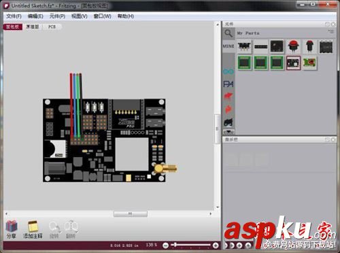
Task: Click the horizontal scrollbar right arrow
Action: point(211,214)
